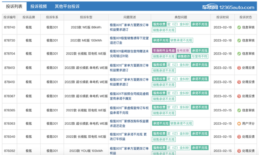The height and width of the screenshot is (155, 259).
Task: Open the 极氪001厂家虚假宣传订车权益承诺不兑现 link
Action: pyautogui.click(x=129, y=110)
